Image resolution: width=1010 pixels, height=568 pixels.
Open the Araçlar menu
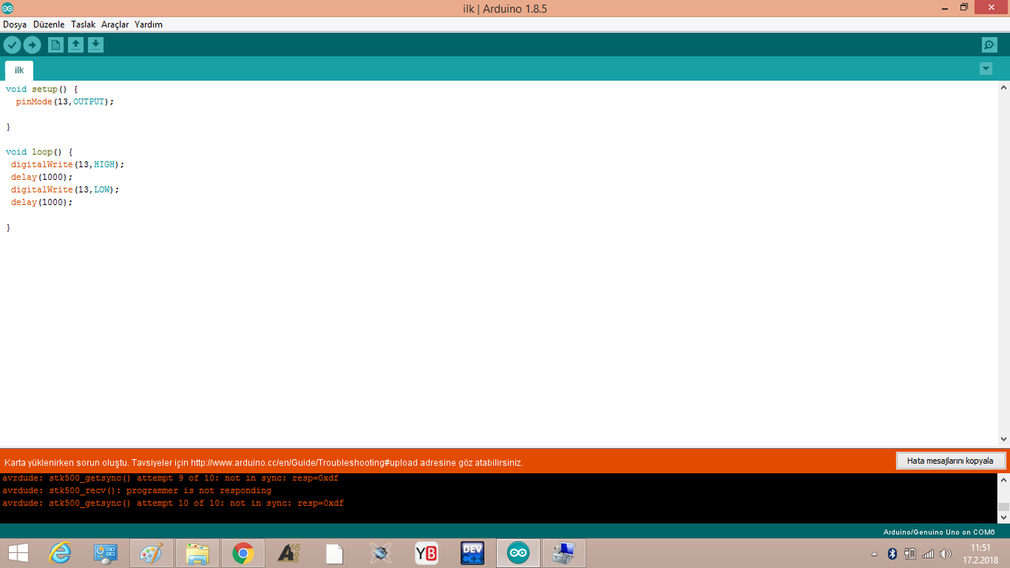point(115,24)
